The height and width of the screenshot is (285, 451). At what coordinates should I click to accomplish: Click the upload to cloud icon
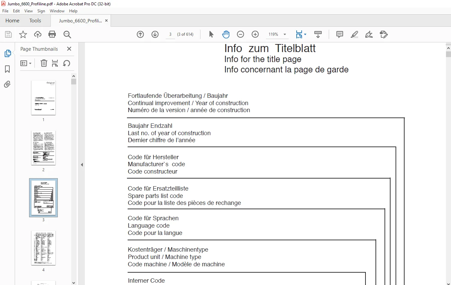[38, 34]
